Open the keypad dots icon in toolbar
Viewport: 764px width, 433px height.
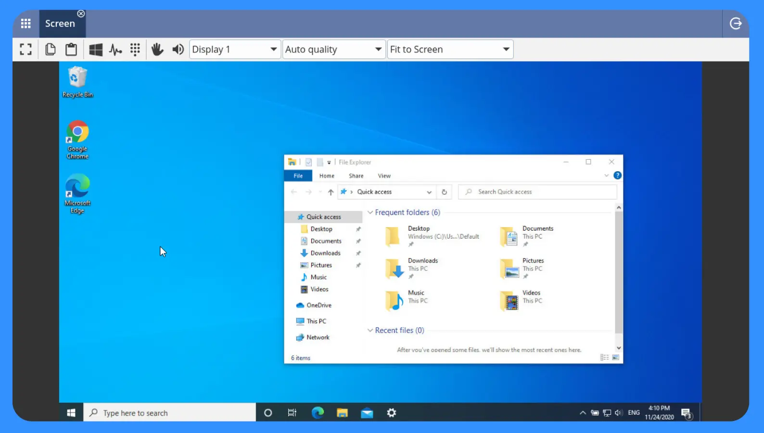[x=135, y=49]
